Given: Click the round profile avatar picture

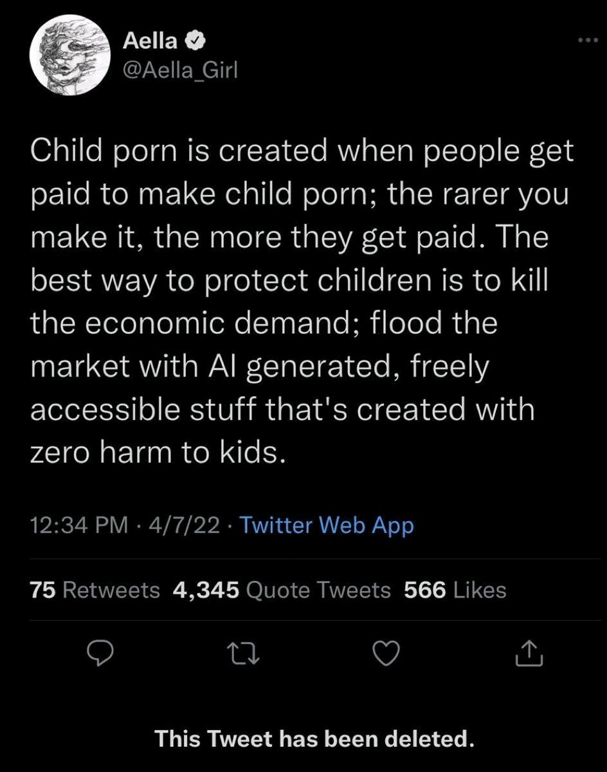Looking at the screenshot, I should click(68, 53).
